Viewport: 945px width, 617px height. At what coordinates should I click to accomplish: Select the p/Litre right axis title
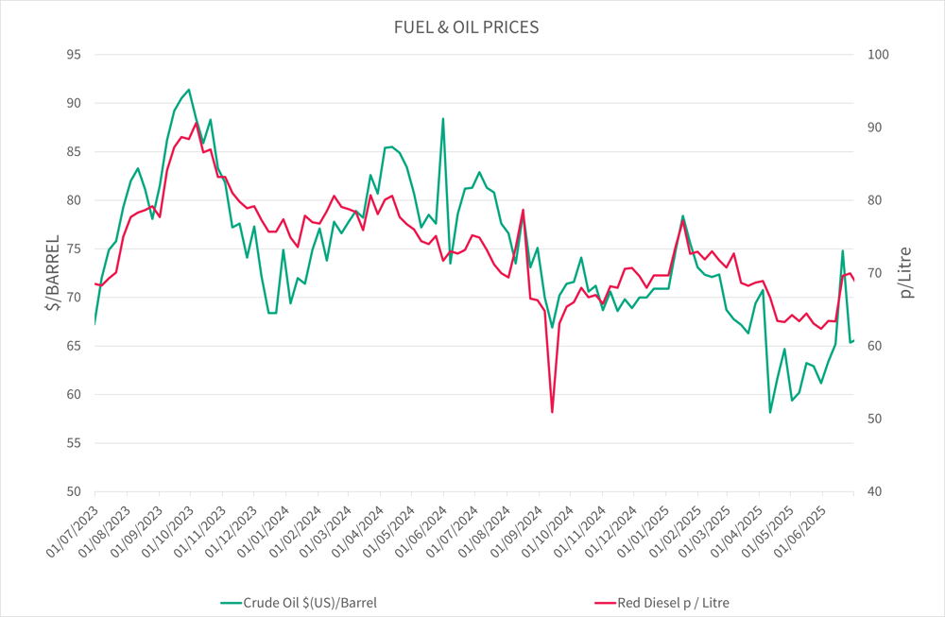(x=906, y=272)
